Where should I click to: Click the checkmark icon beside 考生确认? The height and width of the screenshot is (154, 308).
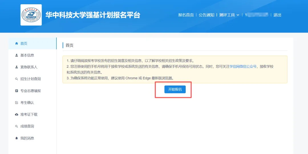[17, 103]
